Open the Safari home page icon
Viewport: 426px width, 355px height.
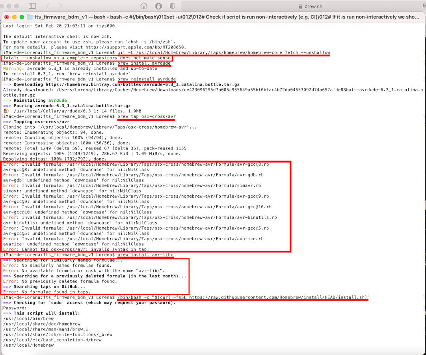point(143,6)
